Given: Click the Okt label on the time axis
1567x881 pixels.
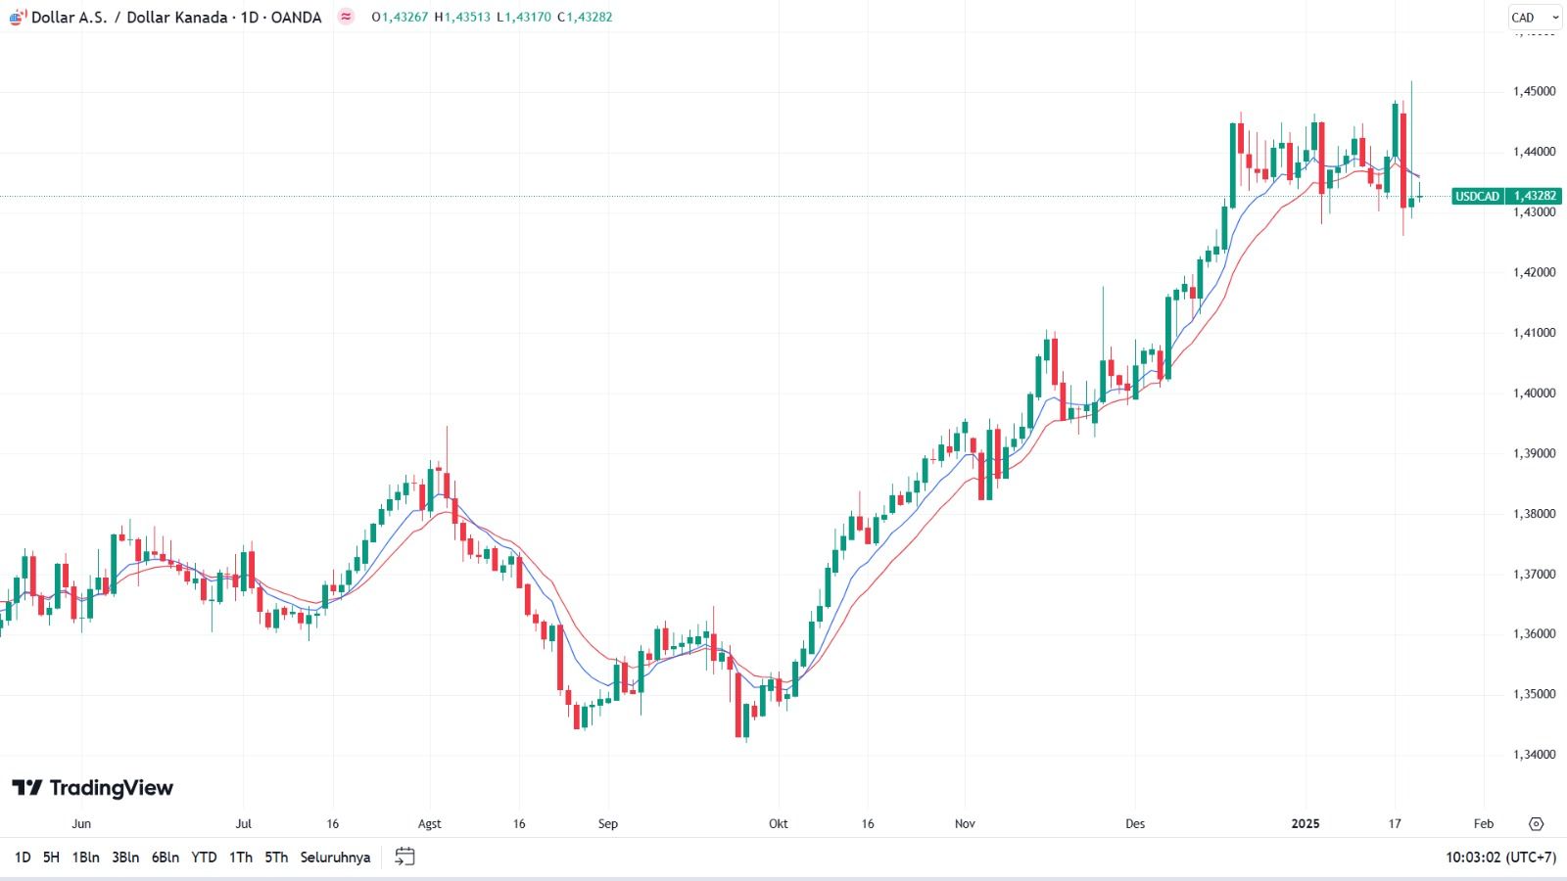Looking at the screenshot, I should pyautogui.click(x=779, y=823).
